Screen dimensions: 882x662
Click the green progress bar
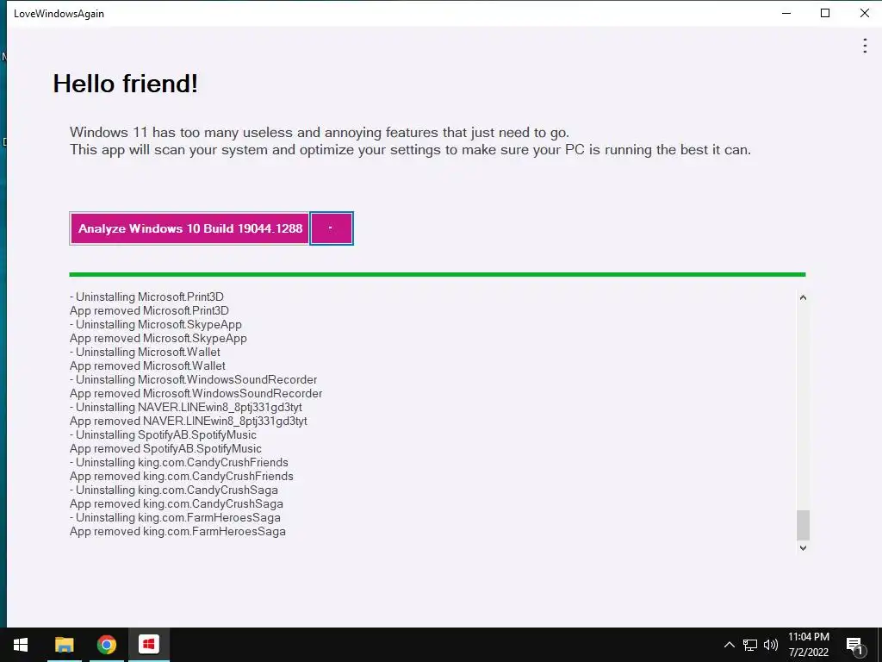437,275
